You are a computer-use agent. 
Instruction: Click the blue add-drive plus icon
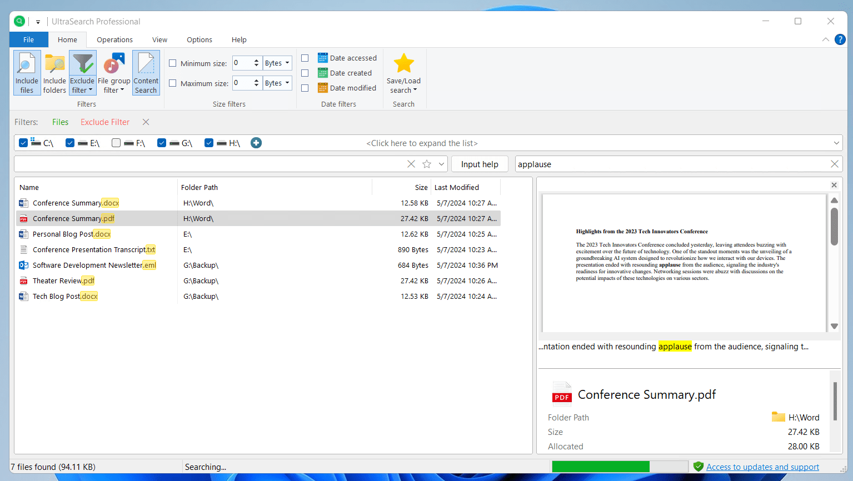[256, 143]
